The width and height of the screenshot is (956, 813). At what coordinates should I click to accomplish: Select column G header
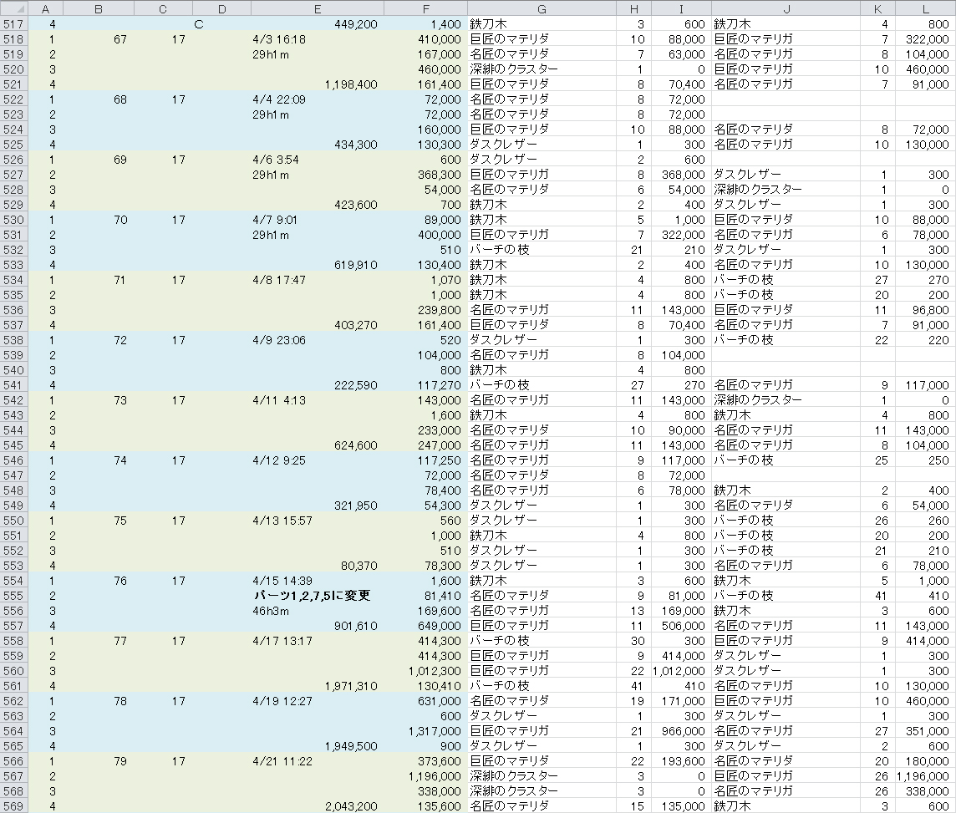[x=542, y=8]
